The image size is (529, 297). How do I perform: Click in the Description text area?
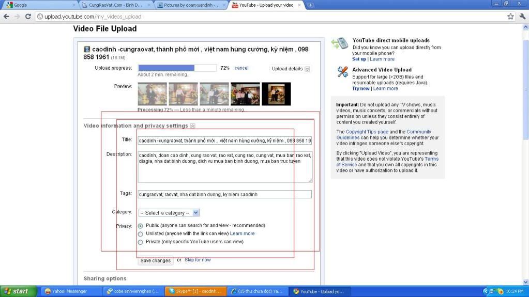[225, 167]
